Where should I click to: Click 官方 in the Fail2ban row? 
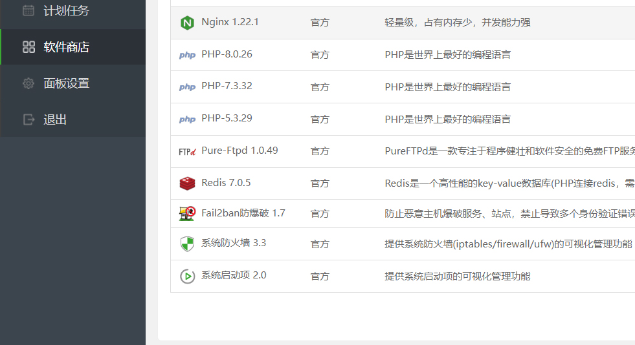[320, 213]
